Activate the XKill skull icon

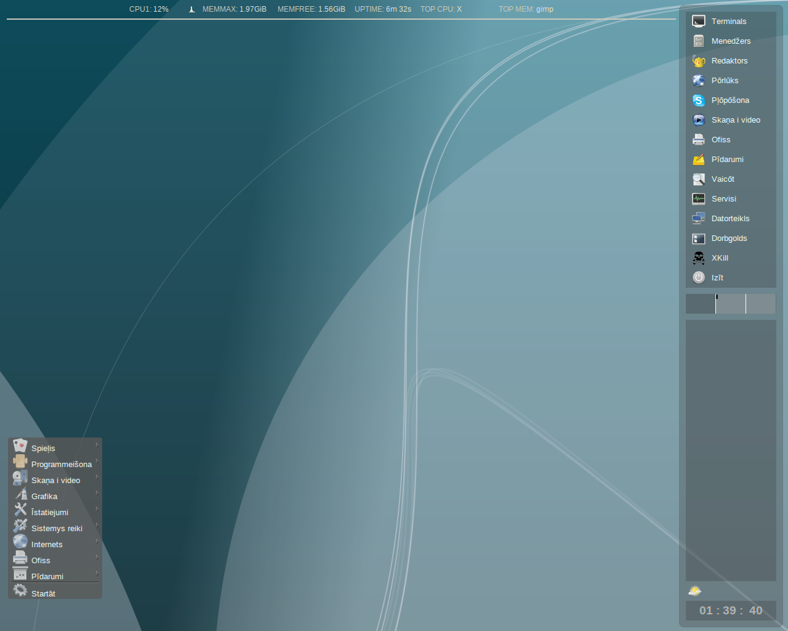tap(699, 258)
